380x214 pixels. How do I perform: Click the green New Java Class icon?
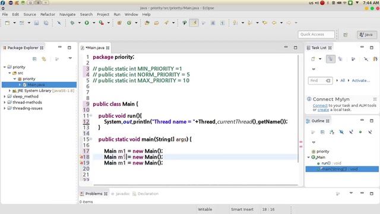[129, 23]
